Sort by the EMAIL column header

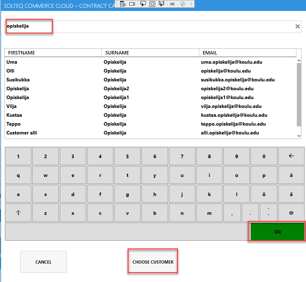247,53
